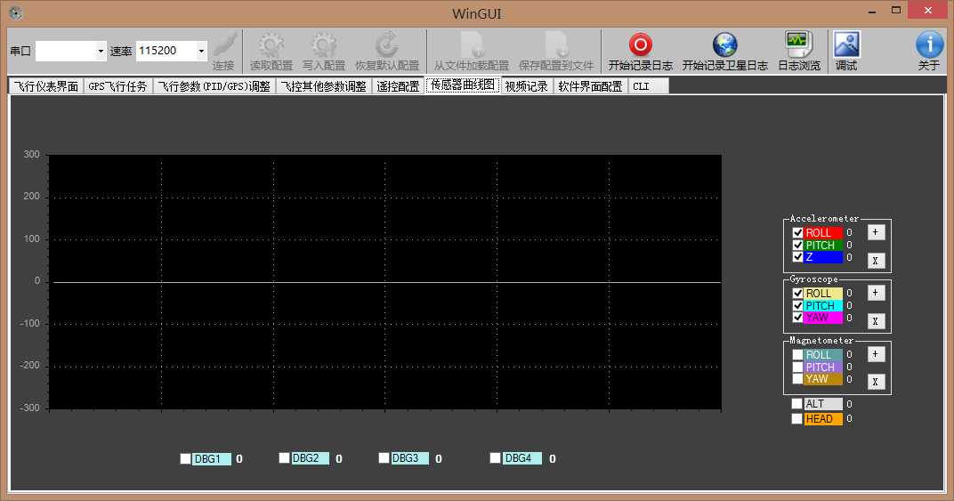Enable Magnetometer ROLL checkbox
The width and height of the screenshot is (954, 501).
(x=797, y=354)
